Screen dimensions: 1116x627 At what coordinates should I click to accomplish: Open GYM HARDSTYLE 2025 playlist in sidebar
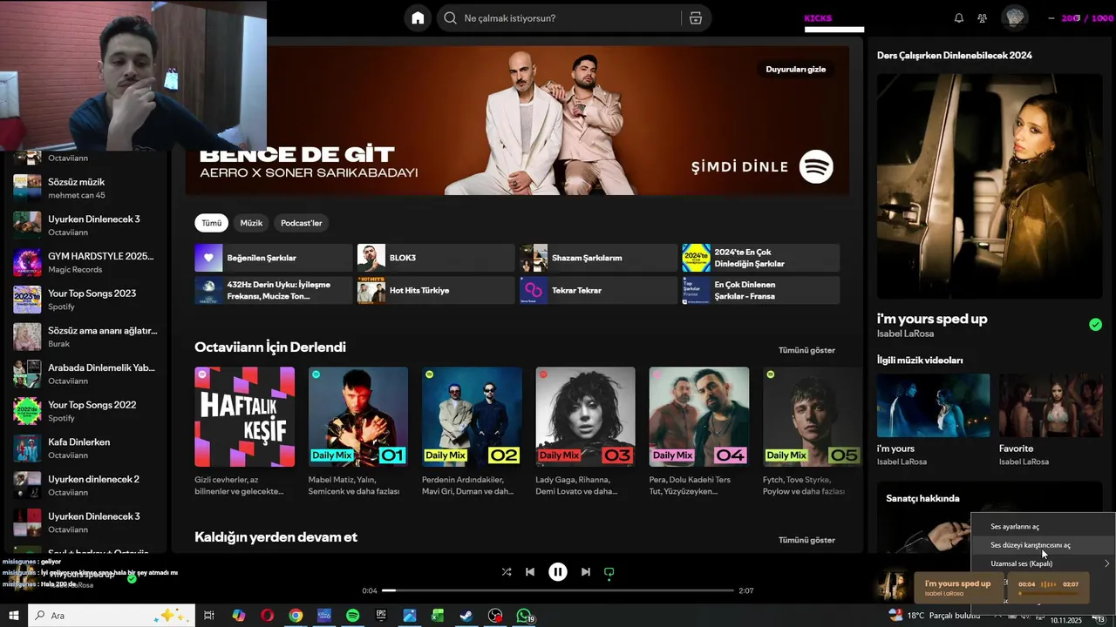point(85,262)
